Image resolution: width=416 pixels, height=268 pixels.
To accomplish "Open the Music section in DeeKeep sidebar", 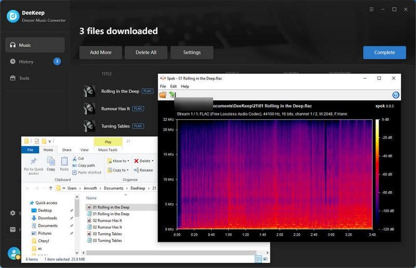I will click(35, 45).
